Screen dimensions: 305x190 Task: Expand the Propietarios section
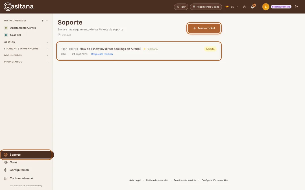pyautogui.click(x=26, y=62)
